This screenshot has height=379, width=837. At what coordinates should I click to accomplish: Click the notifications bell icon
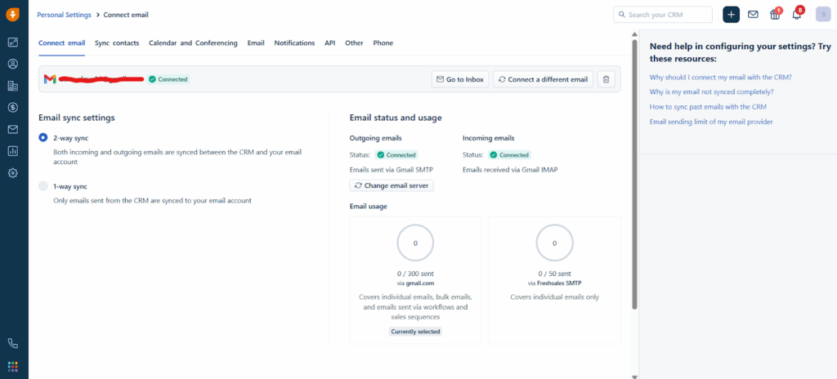[x=797, y=15]
